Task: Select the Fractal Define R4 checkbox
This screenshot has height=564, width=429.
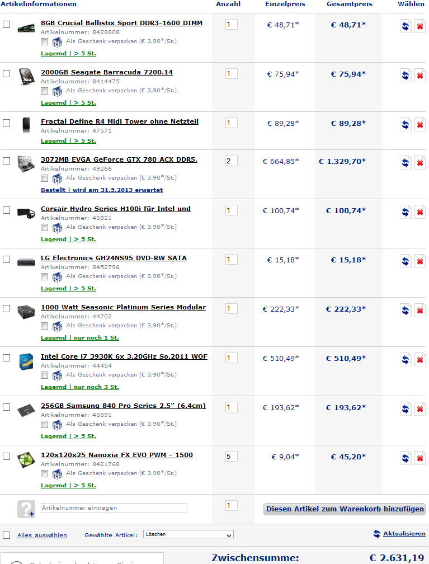Action: click(x=7, y=123)
